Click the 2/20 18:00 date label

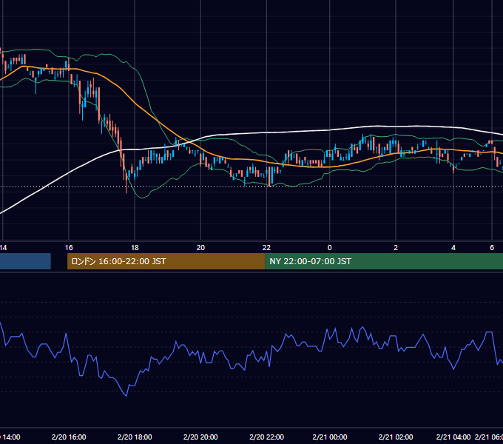pos(135,437)
